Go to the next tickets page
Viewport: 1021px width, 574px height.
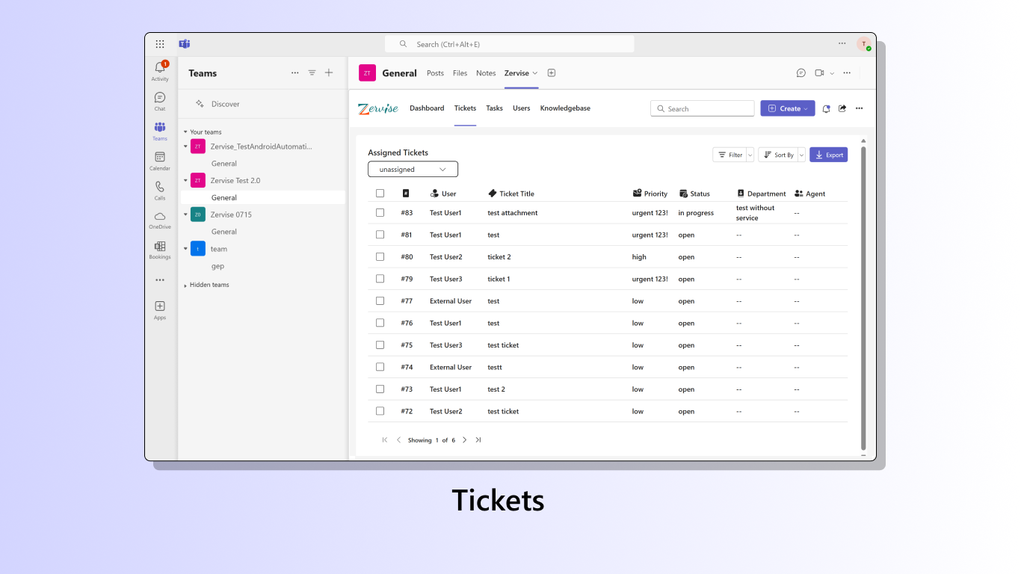point(464,440)
